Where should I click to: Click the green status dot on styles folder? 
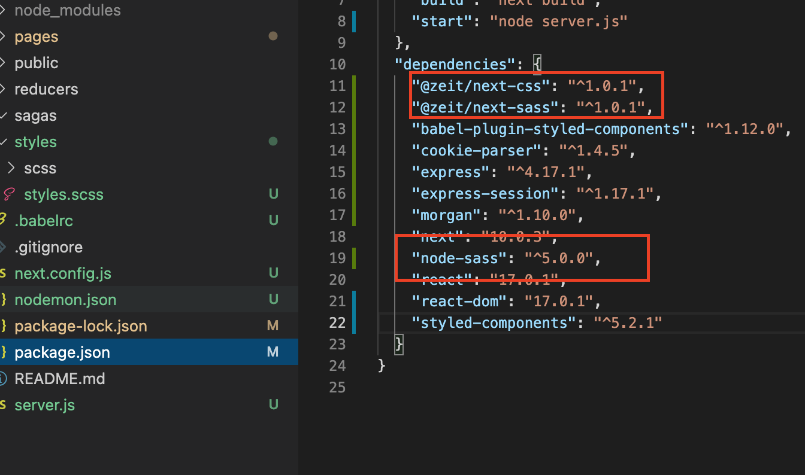tap(273, 142)
